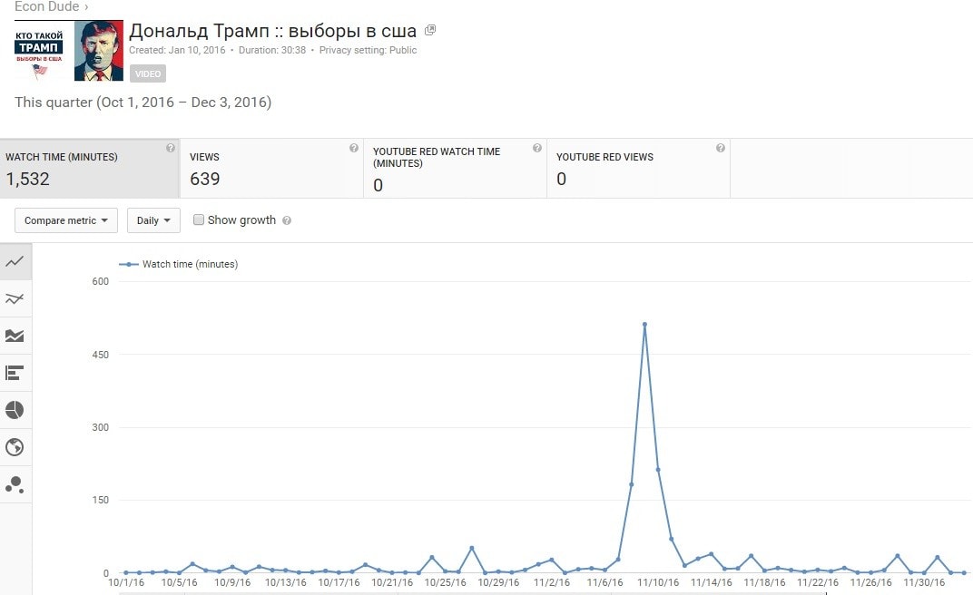Open help icon next to Show growth
Screen dimensions: 973x595
(x=287, y=220)
